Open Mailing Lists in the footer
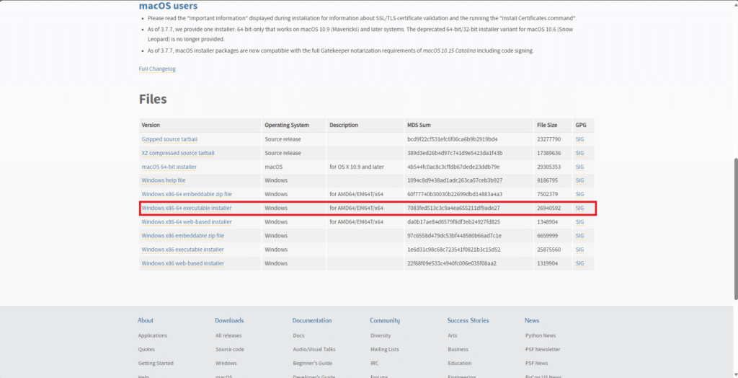 [x=385, y=349]
